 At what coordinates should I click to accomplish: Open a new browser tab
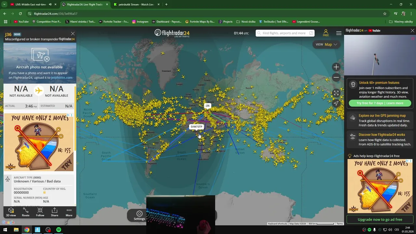(166, 5)
